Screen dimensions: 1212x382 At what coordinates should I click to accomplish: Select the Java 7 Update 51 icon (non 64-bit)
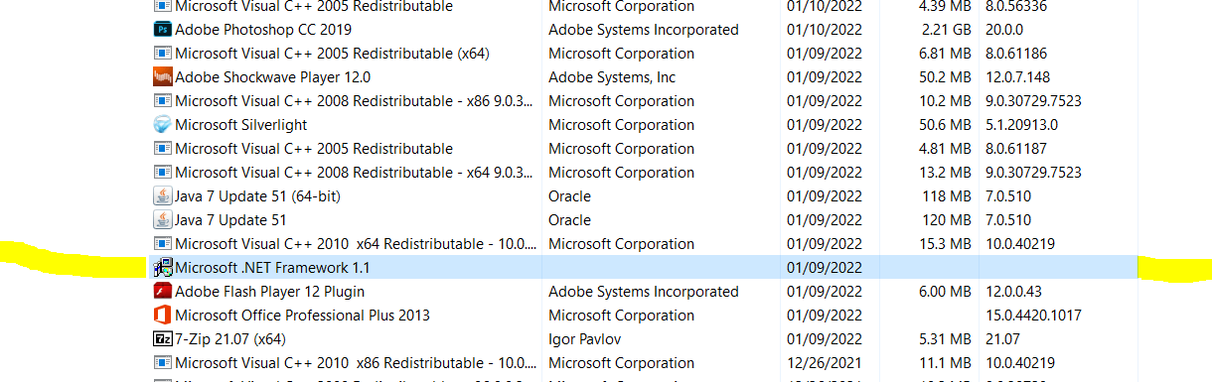tap(163, 220)
